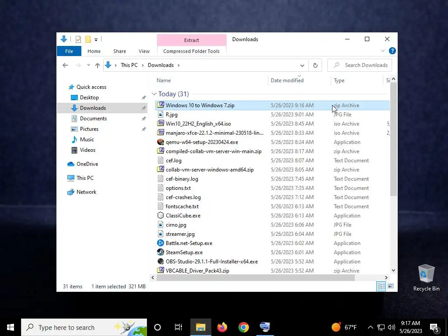Select the cef-crashes.log file
The height and width of the screenshot is (336, 448).
(x=183, y=197)
